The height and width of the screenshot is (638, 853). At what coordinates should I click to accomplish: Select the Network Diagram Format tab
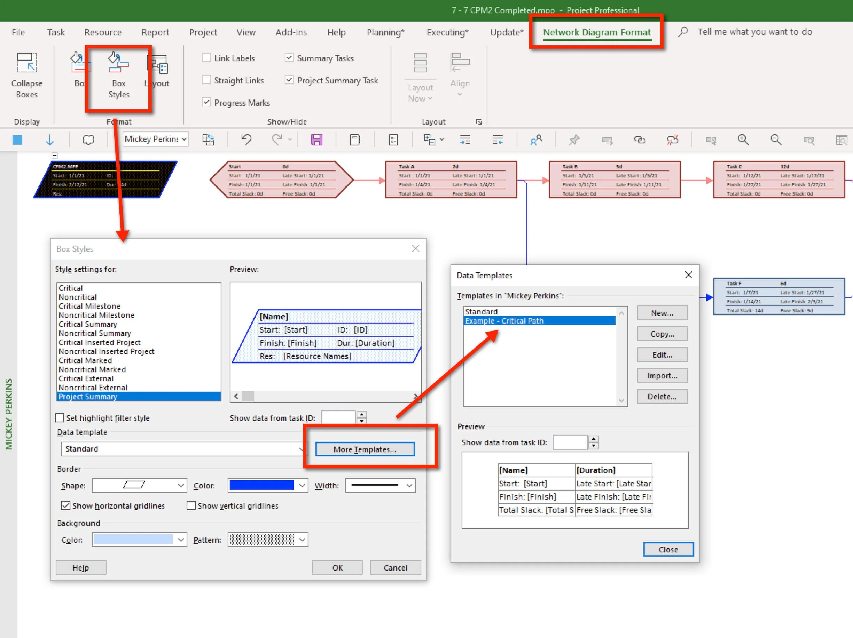pos(597,32)
